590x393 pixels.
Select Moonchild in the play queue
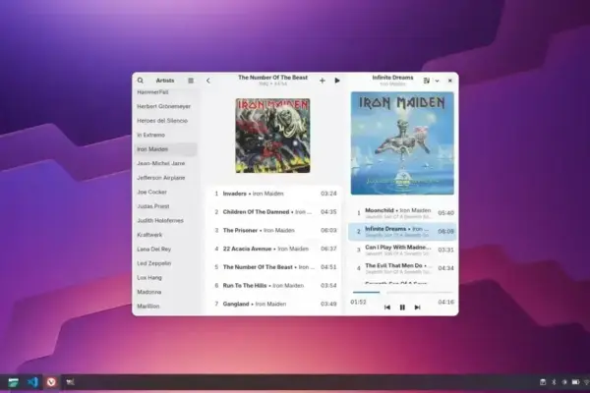(x=402, y=213)
